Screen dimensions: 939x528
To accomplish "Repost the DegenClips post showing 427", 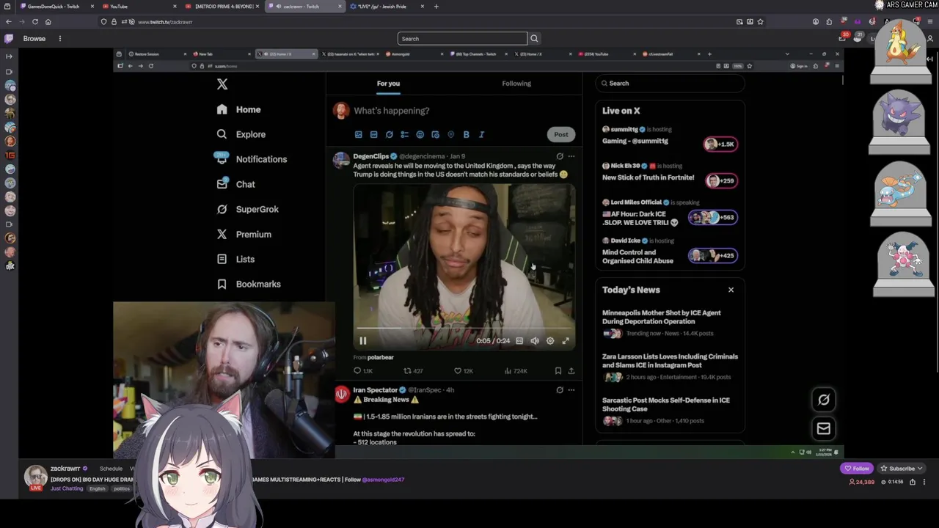I will tap(414, 371).
